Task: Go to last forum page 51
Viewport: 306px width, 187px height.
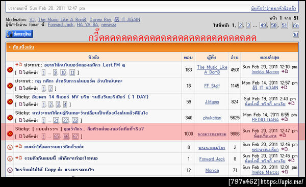Action: (284, 25)
